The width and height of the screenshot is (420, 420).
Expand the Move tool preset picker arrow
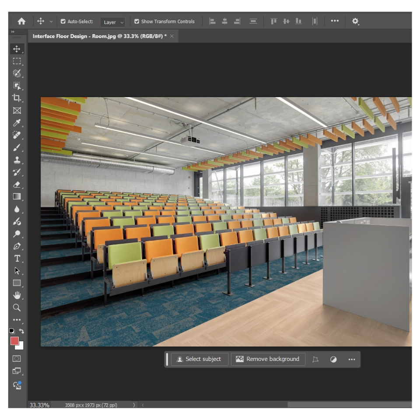[51, 21]
